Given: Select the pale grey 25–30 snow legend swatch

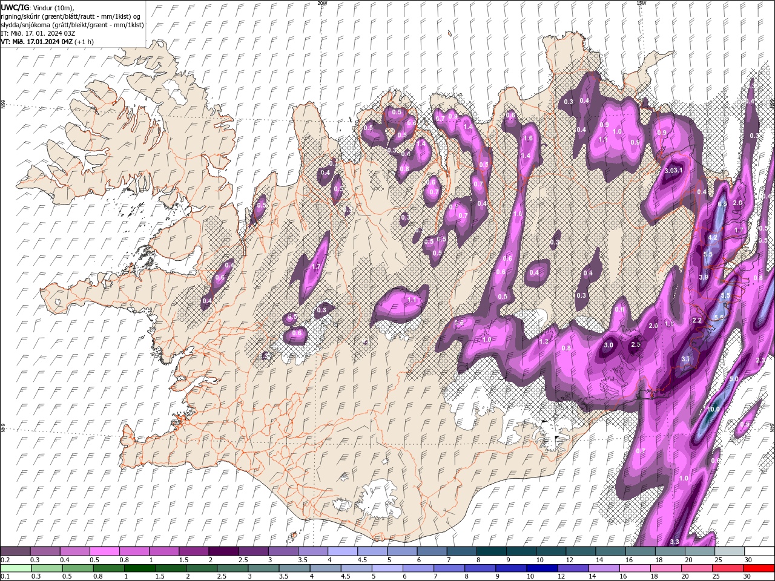Looking at the screenshot, I should pyautogui.click(x=730, y=551).
